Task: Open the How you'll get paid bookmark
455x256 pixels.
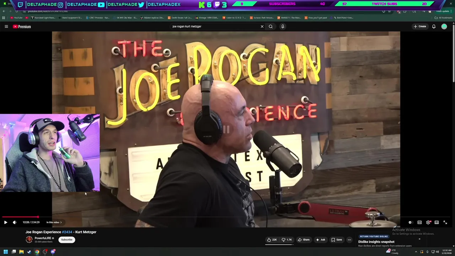Action: (316, 18)
